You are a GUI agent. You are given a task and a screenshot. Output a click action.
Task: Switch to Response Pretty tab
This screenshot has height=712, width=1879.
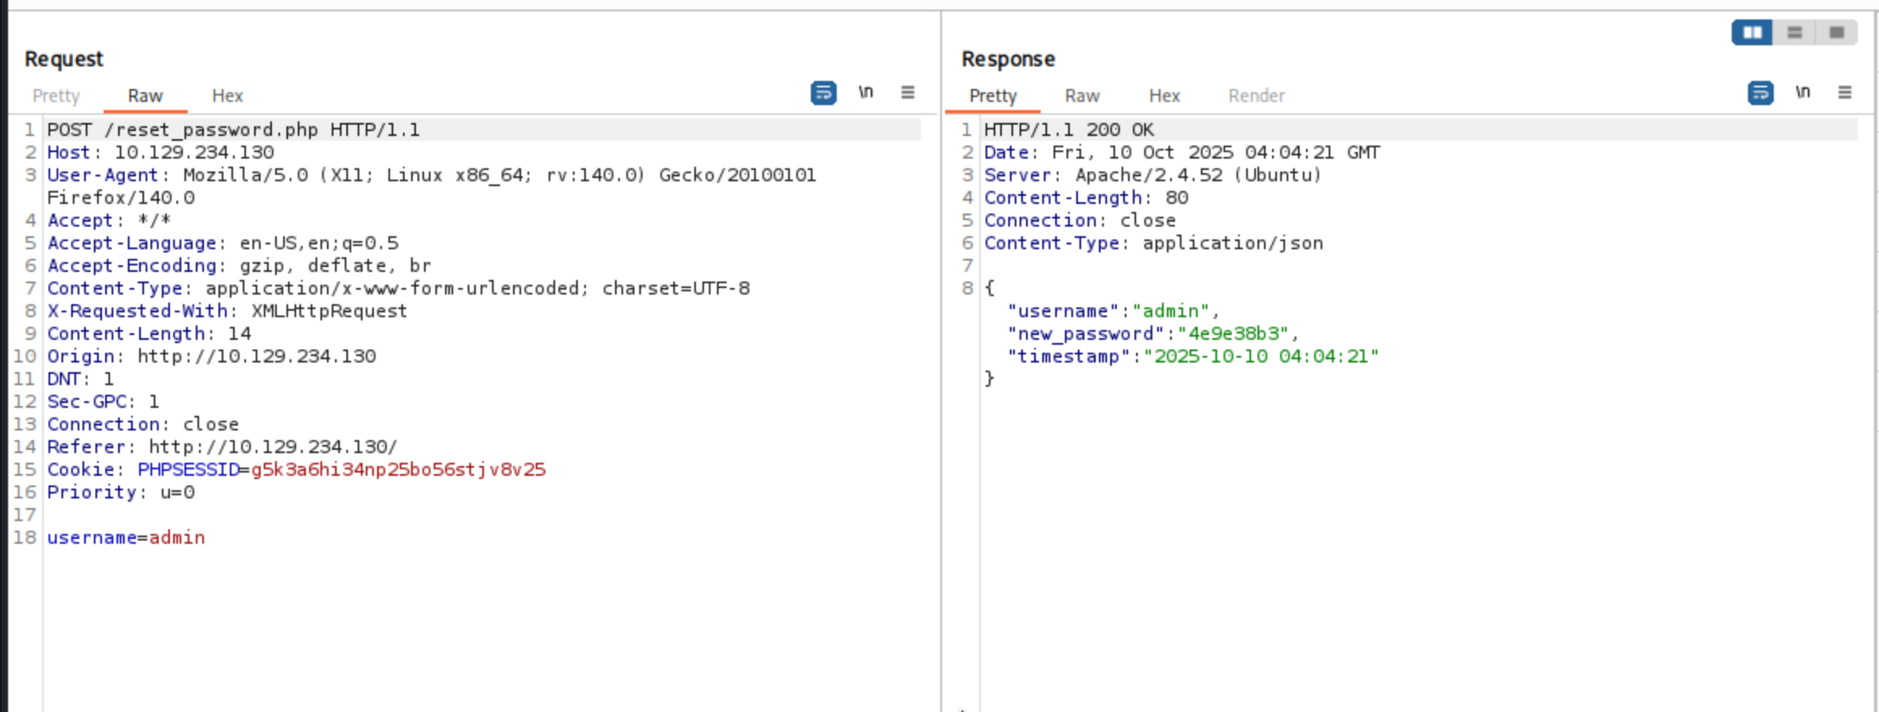[992, 95]
